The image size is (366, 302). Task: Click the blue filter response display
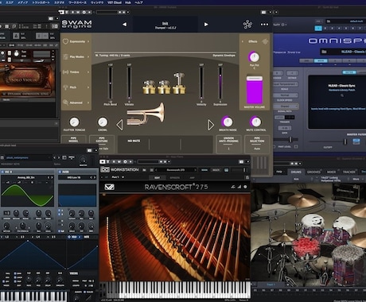(77, 196)
